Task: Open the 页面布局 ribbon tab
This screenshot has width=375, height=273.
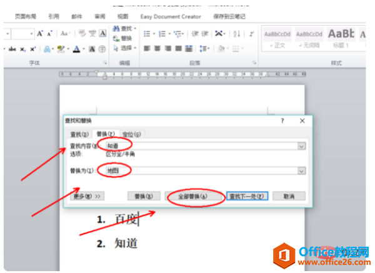Action: pyautogui.click(x=26, y=16)
